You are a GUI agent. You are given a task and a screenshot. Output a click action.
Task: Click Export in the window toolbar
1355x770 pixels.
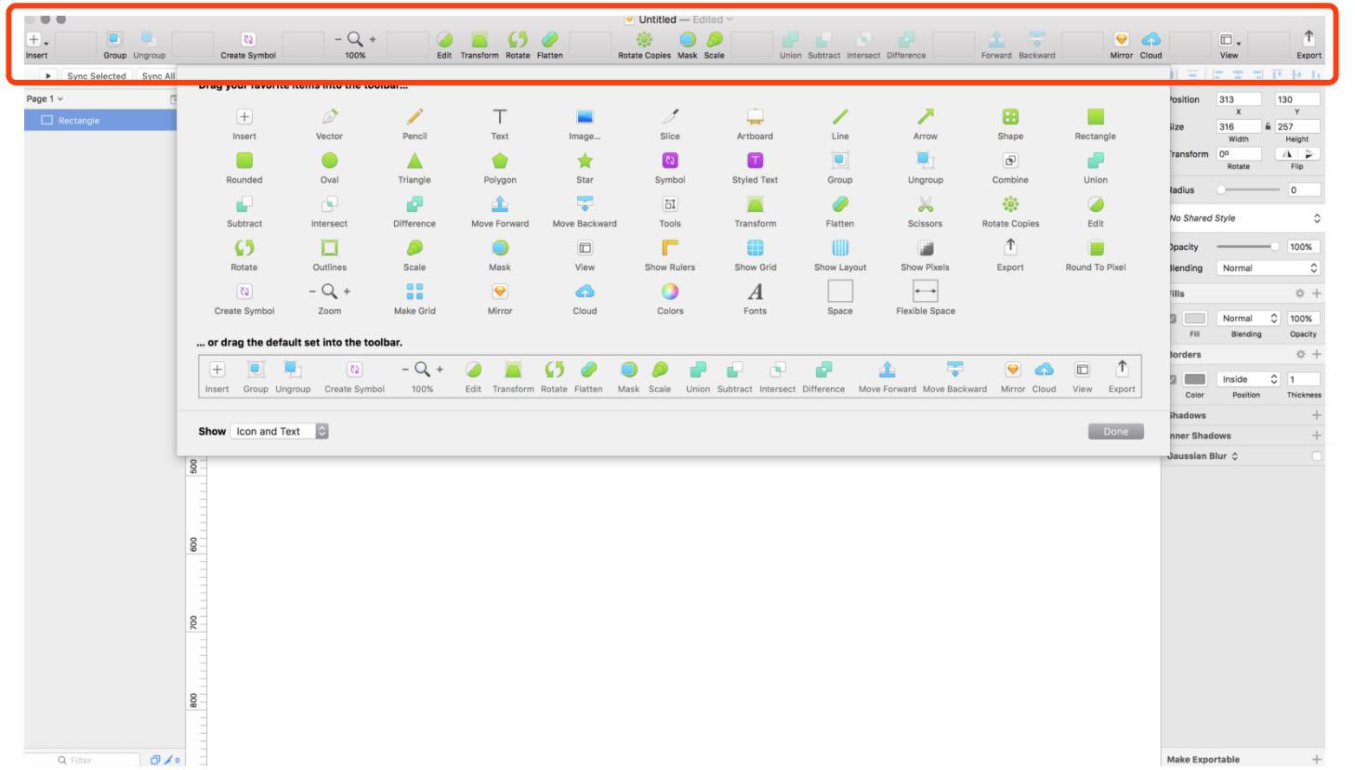tap(1309, 44)
